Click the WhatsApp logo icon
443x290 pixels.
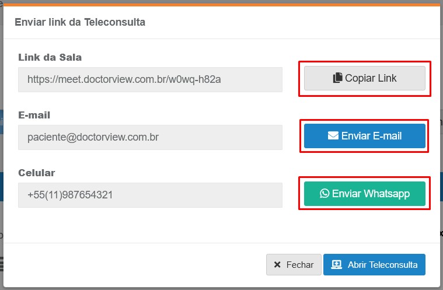tap(325, 194)
